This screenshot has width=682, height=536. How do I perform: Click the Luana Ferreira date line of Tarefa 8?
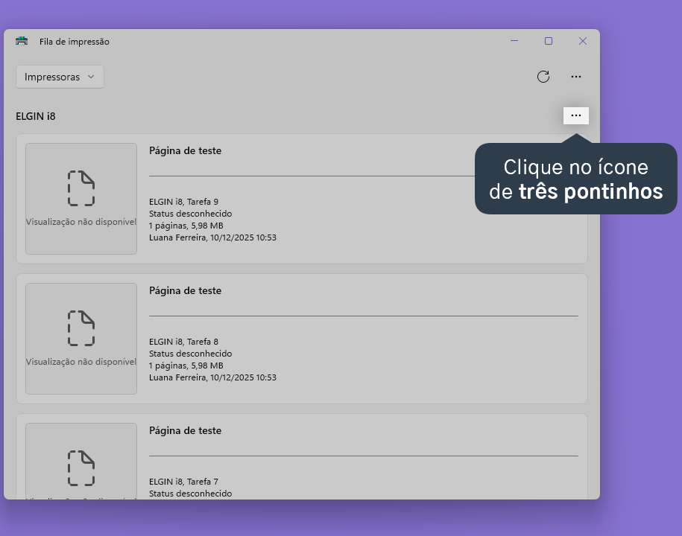pos(212,377)
